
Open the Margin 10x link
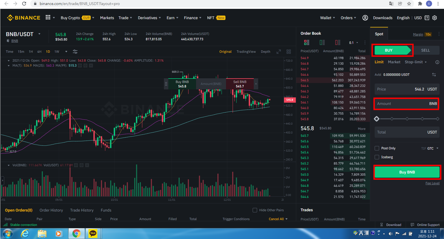[x=422, y=34]
